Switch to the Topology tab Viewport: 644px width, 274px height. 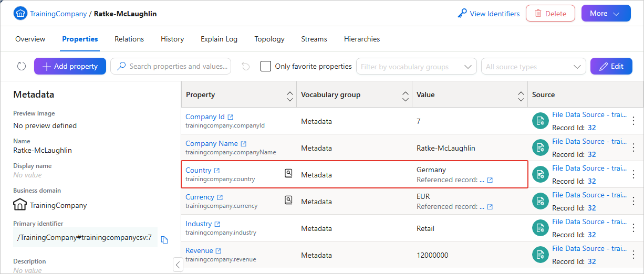(x=269, y=39)
